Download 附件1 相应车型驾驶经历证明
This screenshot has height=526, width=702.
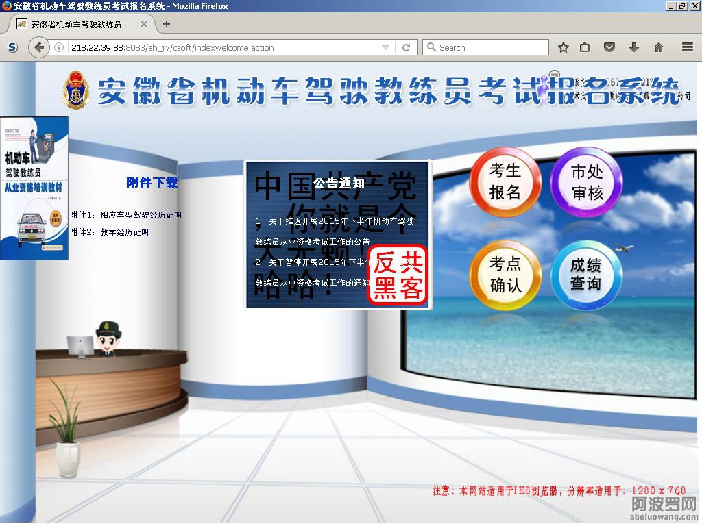[x=125, y=215]
